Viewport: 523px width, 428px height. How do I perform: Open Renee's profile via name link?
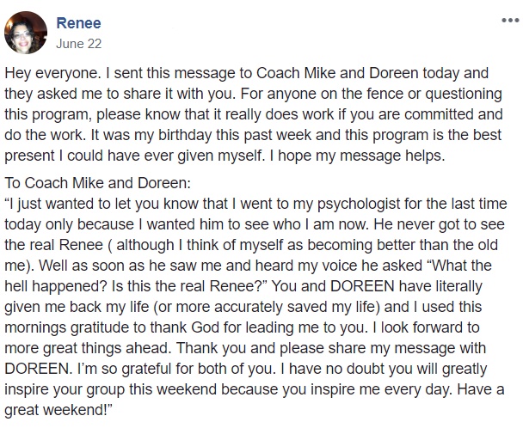[x=79, y=23]
